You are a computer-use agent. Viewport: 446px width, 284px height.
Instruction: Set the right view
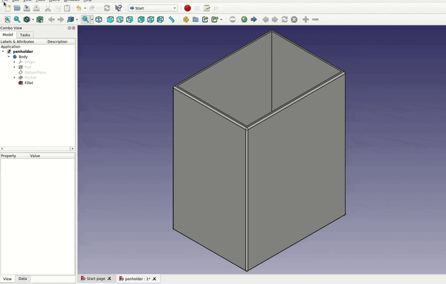click(x=130, y=19)
